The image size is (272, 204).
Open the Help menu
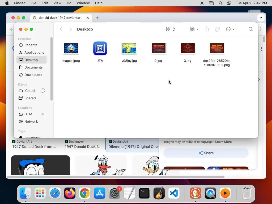(99, 3)
